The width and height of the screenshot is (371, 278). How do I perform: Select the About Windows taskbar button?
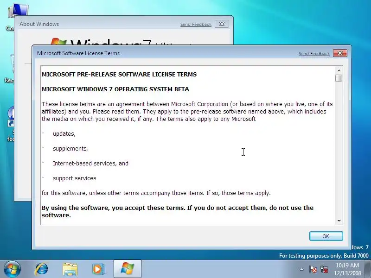pyautogui.click(x=128, y=269)
